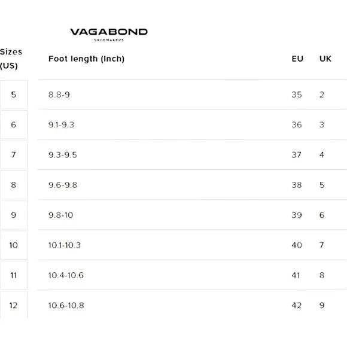This screenshot has width=347, height=347.
Task: Click the Vagabond Shoemakers logo
Action: coord(109,35)
